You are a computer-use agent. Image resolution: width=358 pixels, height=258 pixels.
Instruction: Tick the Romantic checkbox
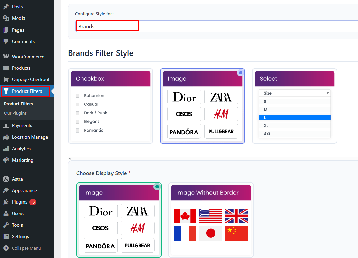tap(77, 131)
